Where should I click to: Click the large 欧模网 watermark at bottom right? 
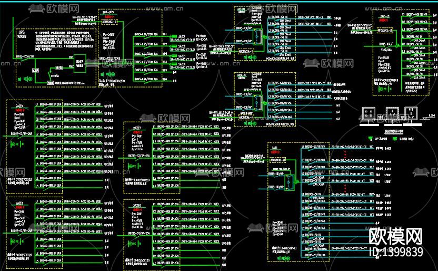(396, 236)
